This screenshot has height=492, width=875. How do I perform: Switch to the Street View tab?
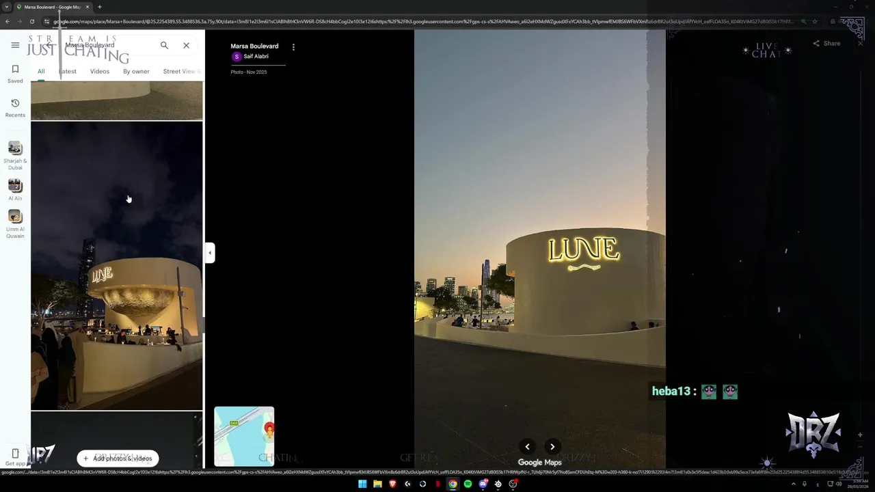pos(180,71)
